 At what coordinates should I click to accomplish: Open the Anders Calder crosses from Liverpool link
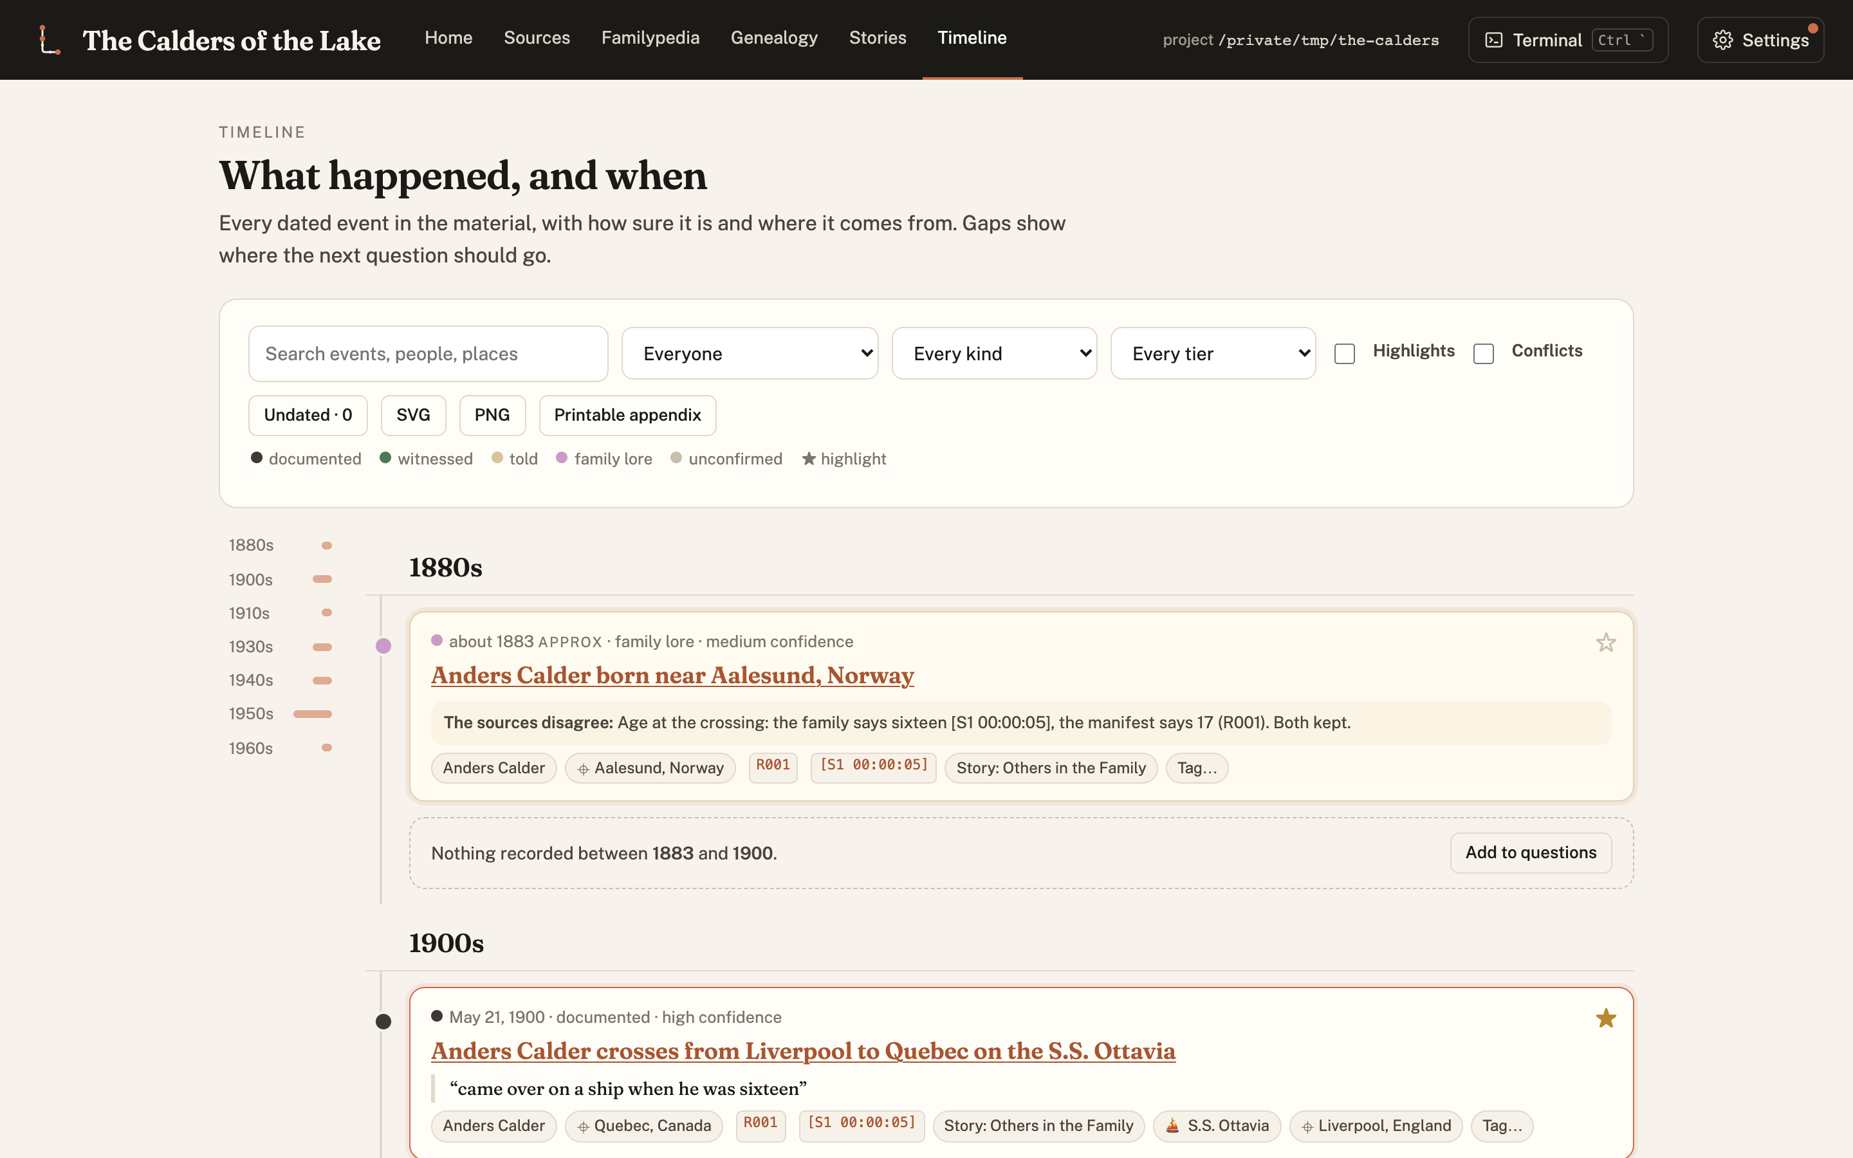tap(803, 1051)
